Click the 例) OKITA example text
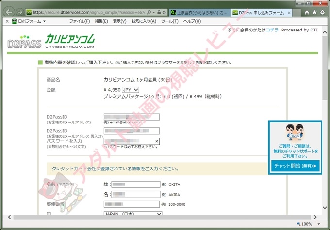330x230 pixels. tap(171, 184)
